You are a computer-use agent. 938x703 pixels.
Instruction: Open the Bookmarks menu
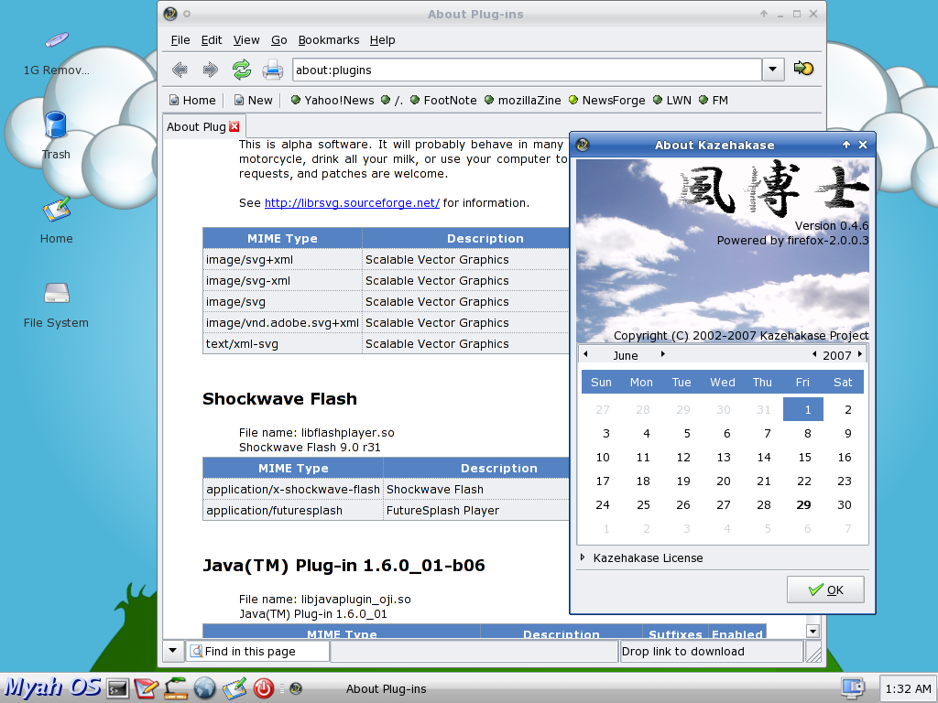point(329,40)
